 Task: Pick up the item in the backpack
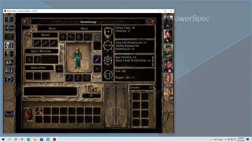click(x=39, y=111)
